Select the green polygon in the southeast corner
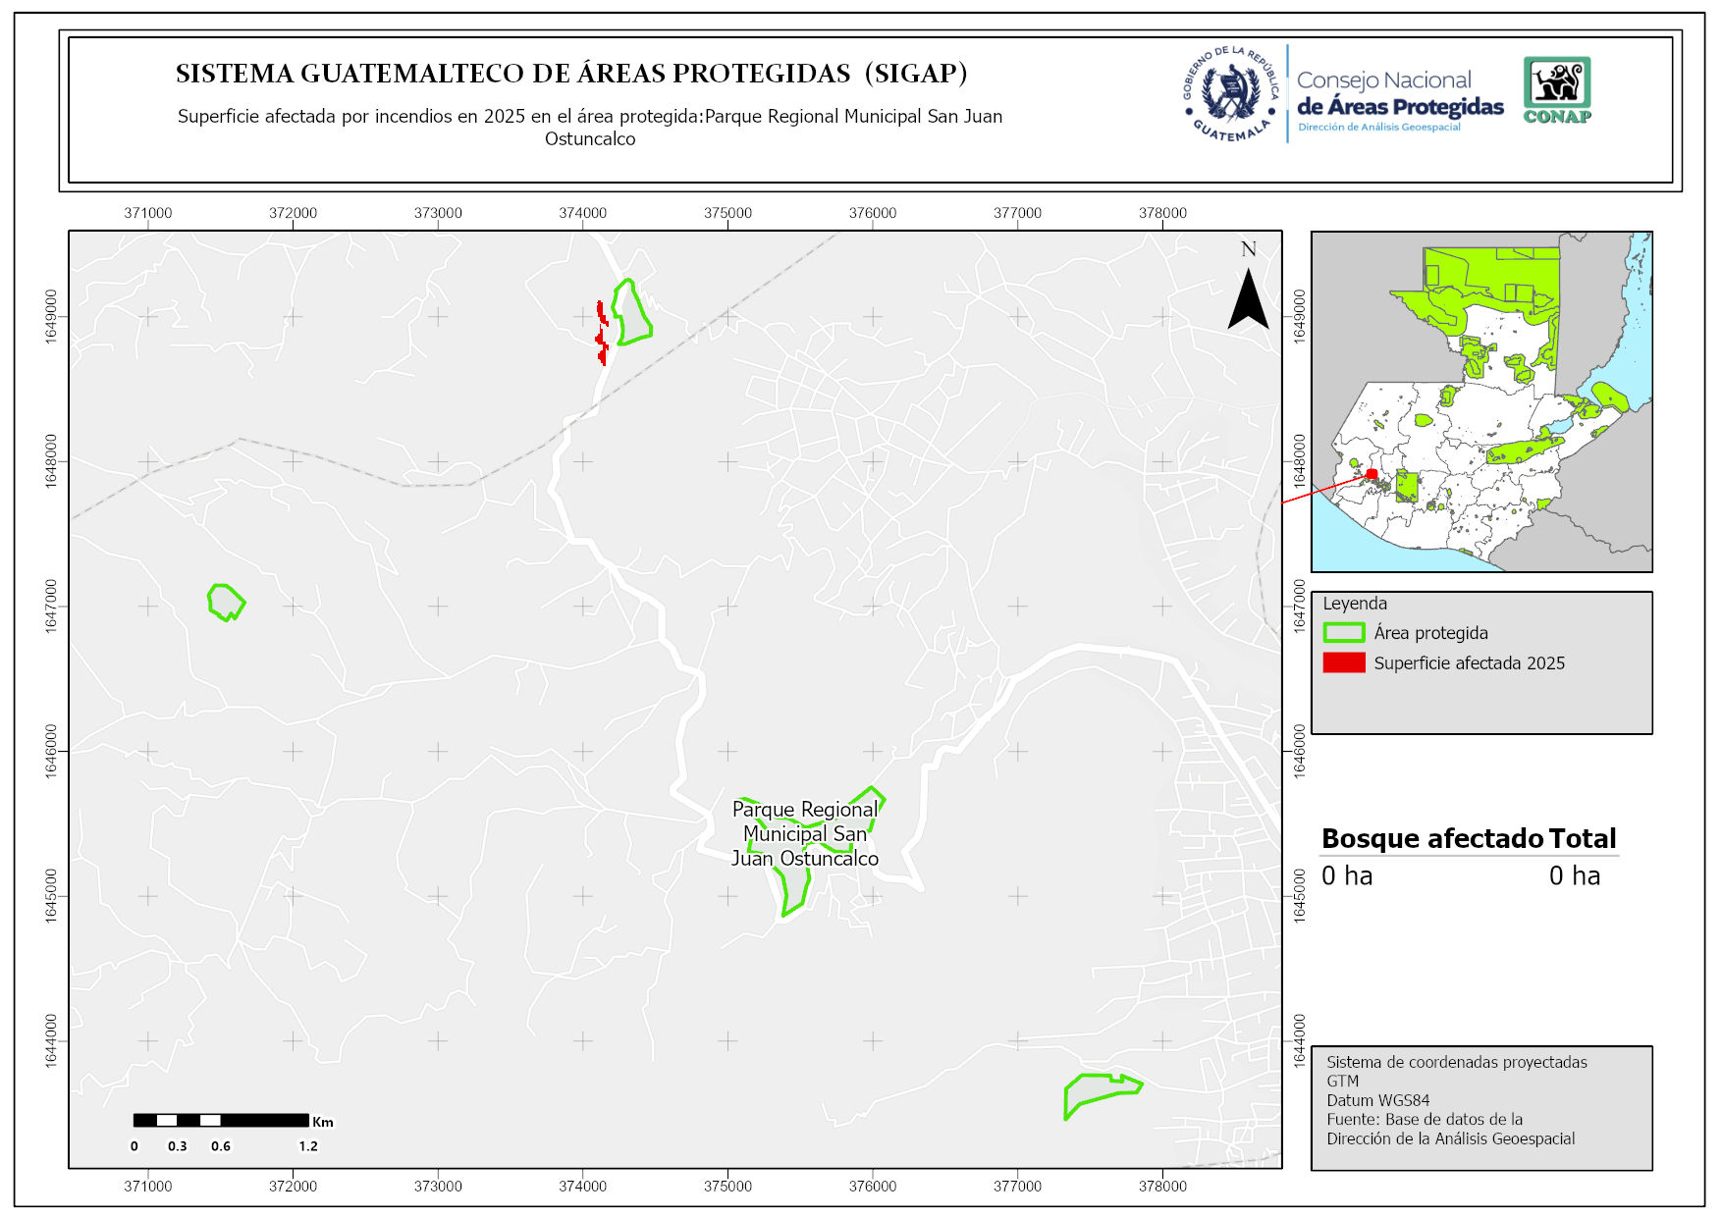Screen dimensions: 1722x1217 [x=1100, y=1091]
